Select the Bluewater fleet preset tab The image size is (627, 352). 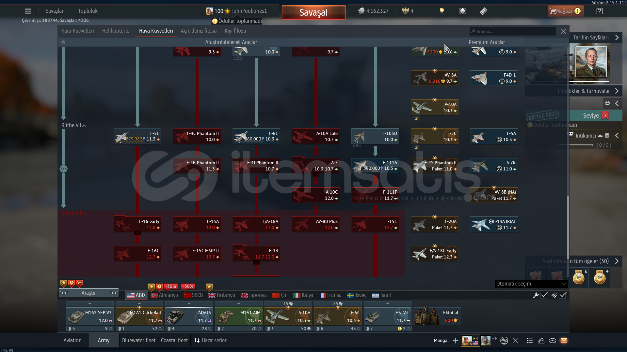139,341
